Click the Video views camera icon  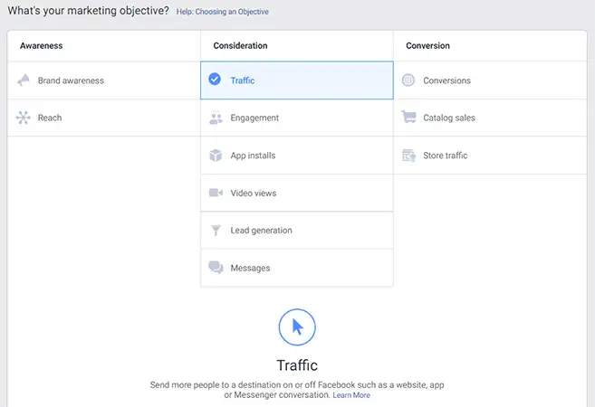pyautogui.click(x=216, y=193)
